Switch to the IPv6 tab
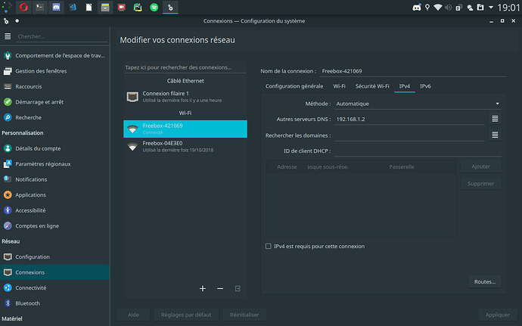Image resolution: width=522 pixels, height=326 pixels. pyautogui.click(x=425, y=86)
